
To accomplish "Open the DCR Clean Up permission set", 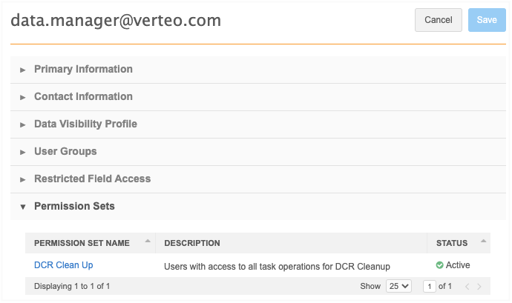I will pos(63,265).
